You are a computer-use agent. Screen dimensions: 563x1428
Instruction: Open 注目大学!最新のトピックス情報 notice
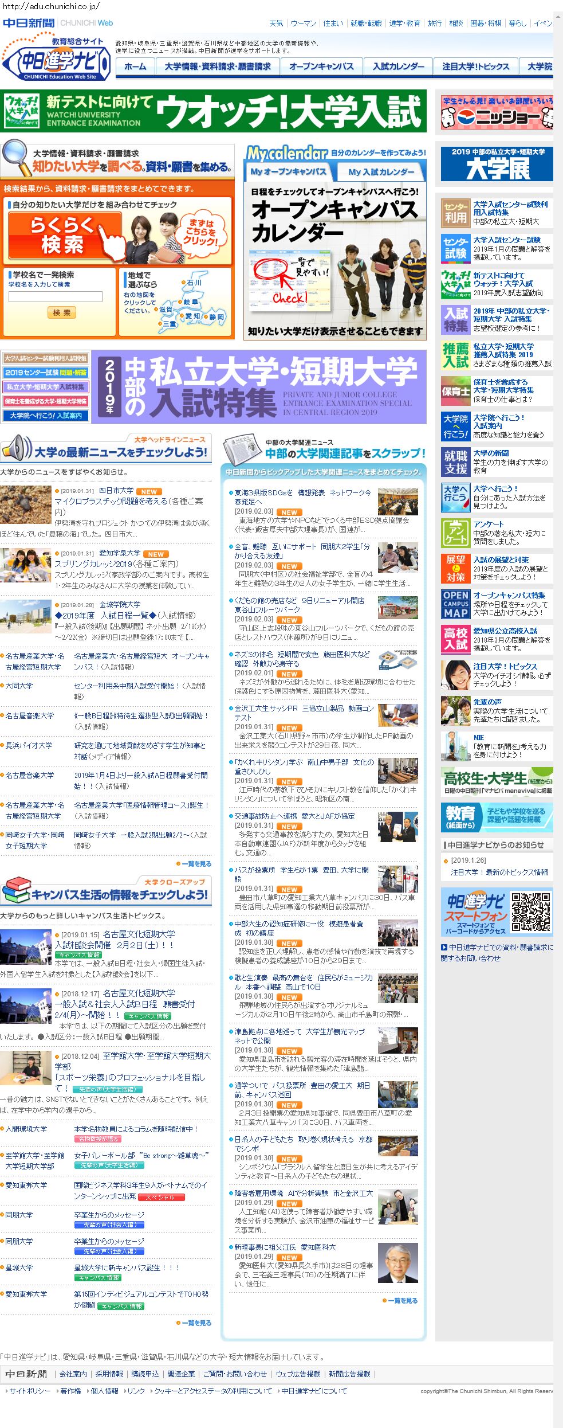pyautogui.click(x=499, y=872)
